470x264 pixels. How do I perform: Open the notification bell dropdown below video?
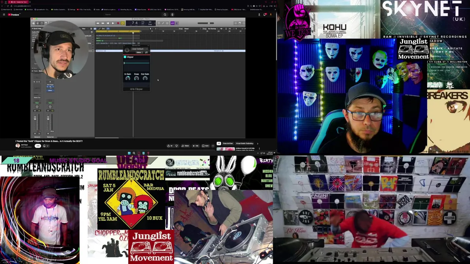[46, 146]
